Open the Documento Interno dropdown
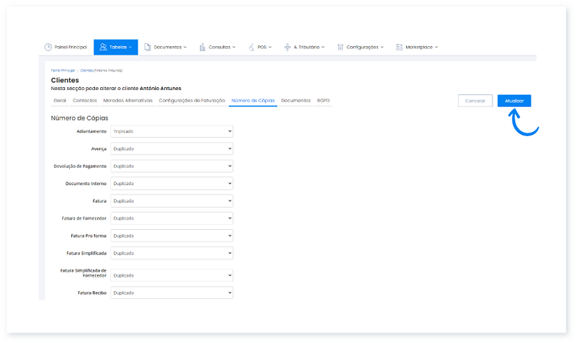This screenshot has height=343, width=576. 172,184
